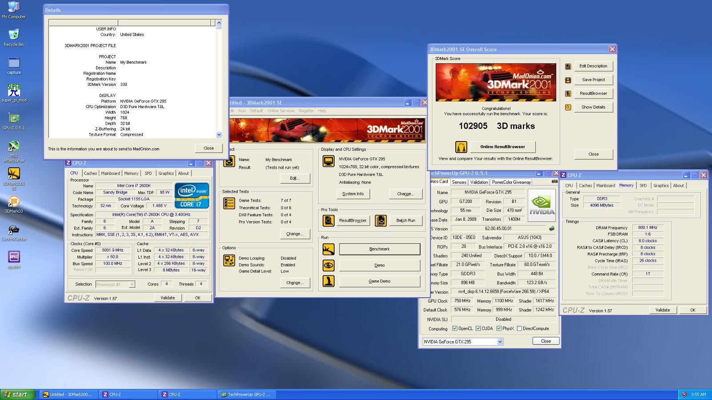Click the Pro Tools ResultBrowser icon
The height and width of the screenshot is (400, 712).
pyautogui.click(x=328, y=221)
